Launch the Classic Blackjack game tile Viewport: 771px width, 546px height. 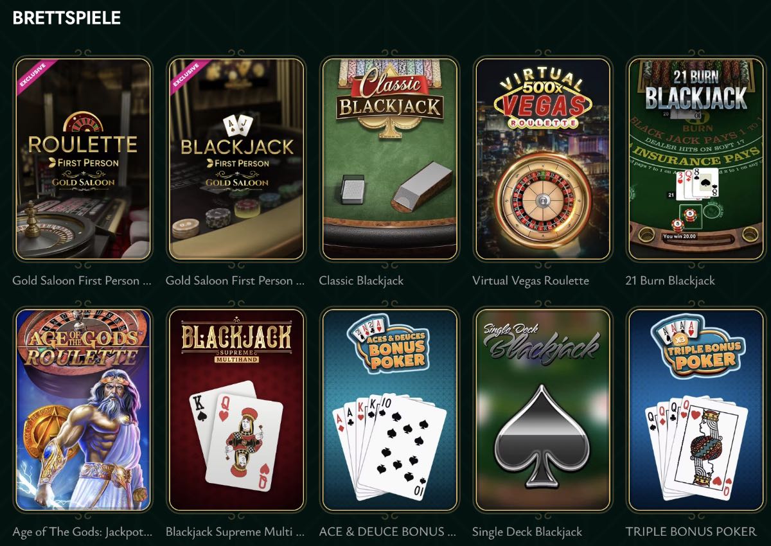click(x=389, y=159)
